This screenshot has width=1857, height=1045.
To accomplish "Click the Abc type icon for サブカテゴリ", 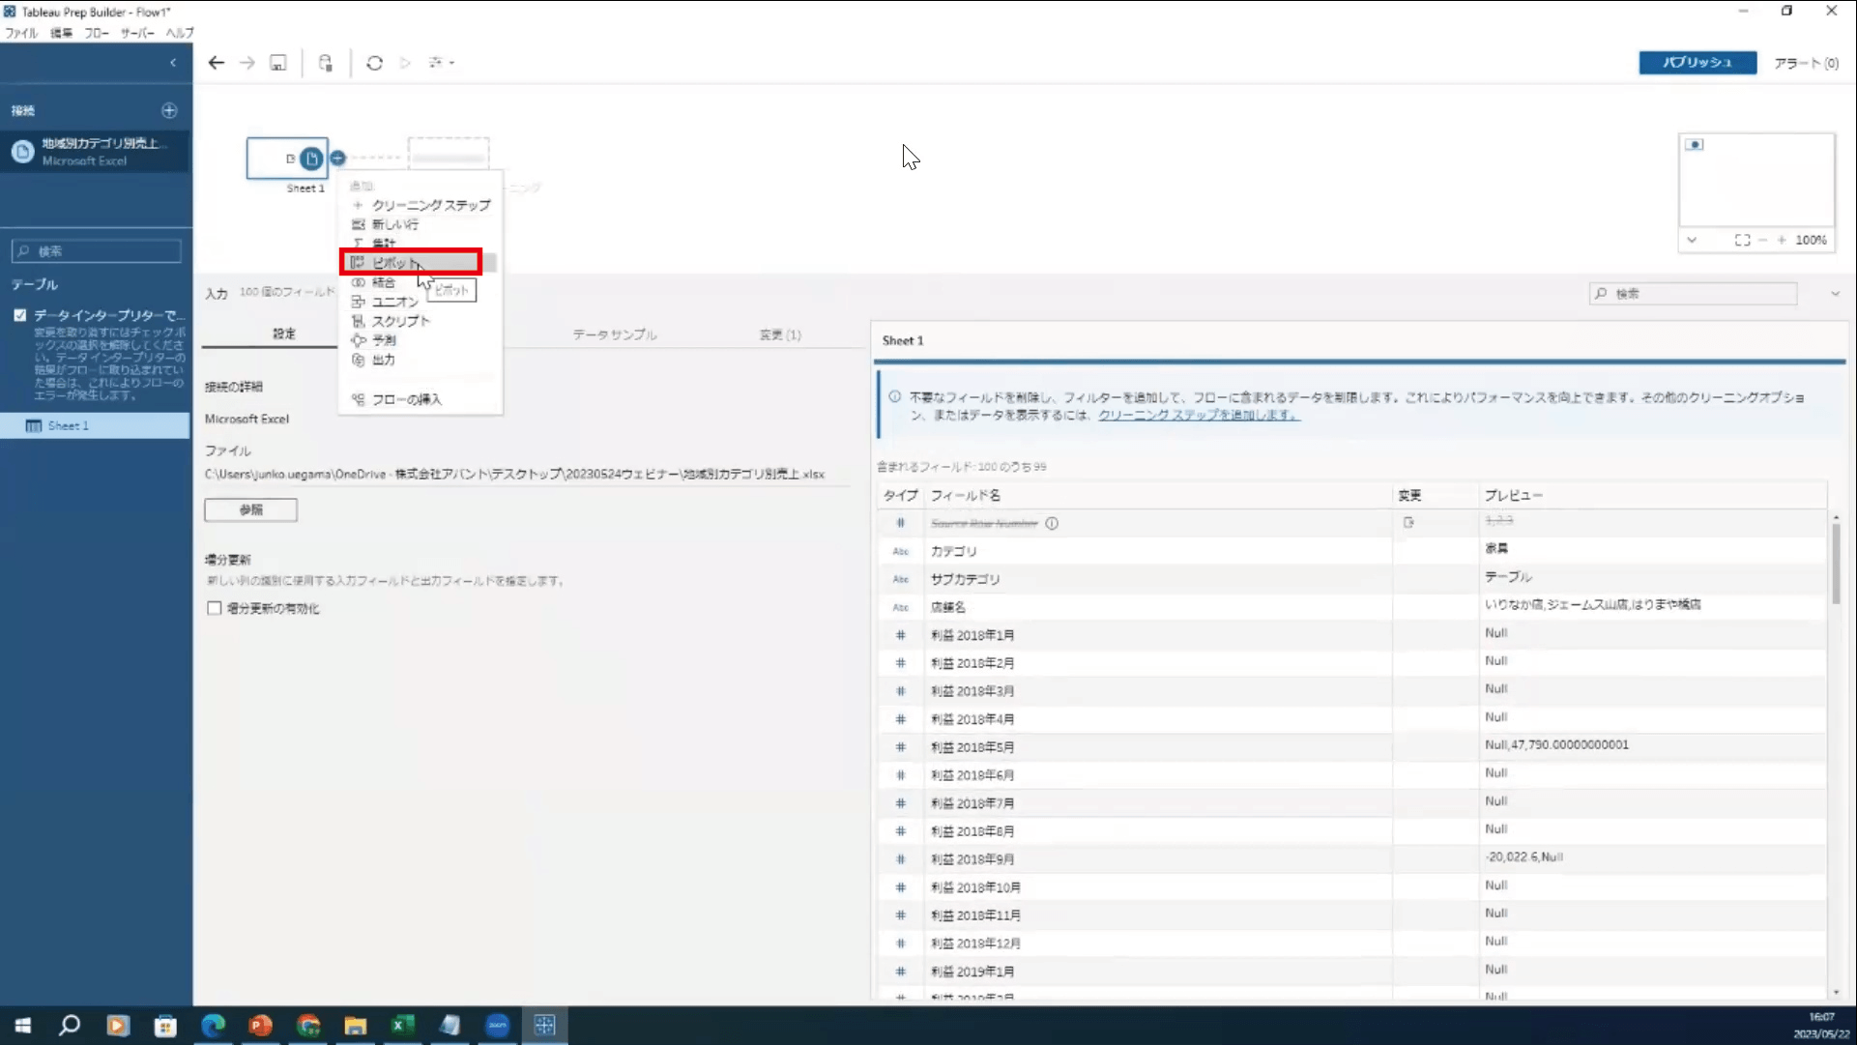I will coord(901,579).
